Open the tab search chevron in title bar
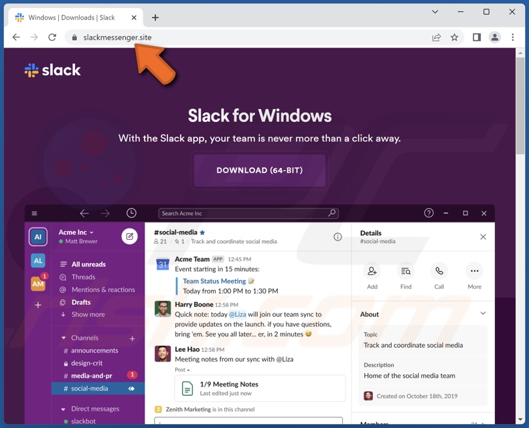 click(435, 12)
